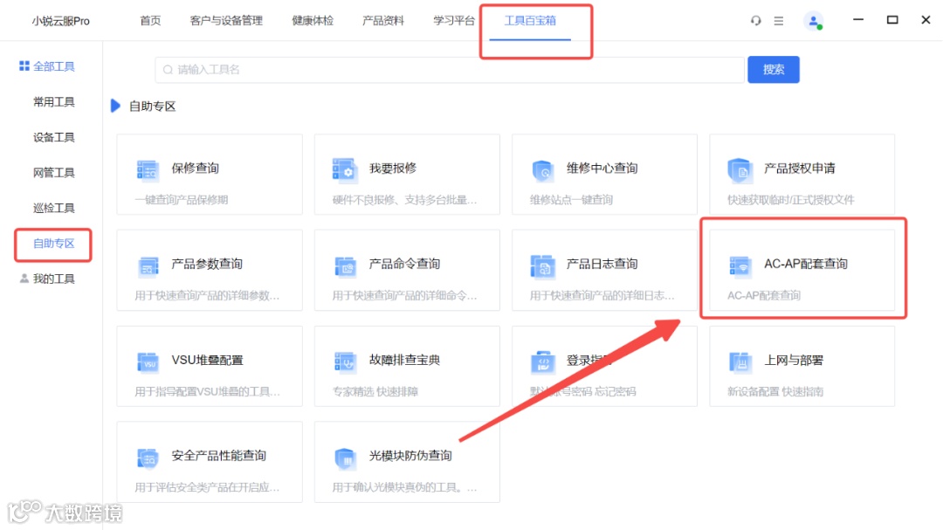
Task: Open the 安全产品性能查询 icon
Action: pyautogui.click(x=148, y=458)
